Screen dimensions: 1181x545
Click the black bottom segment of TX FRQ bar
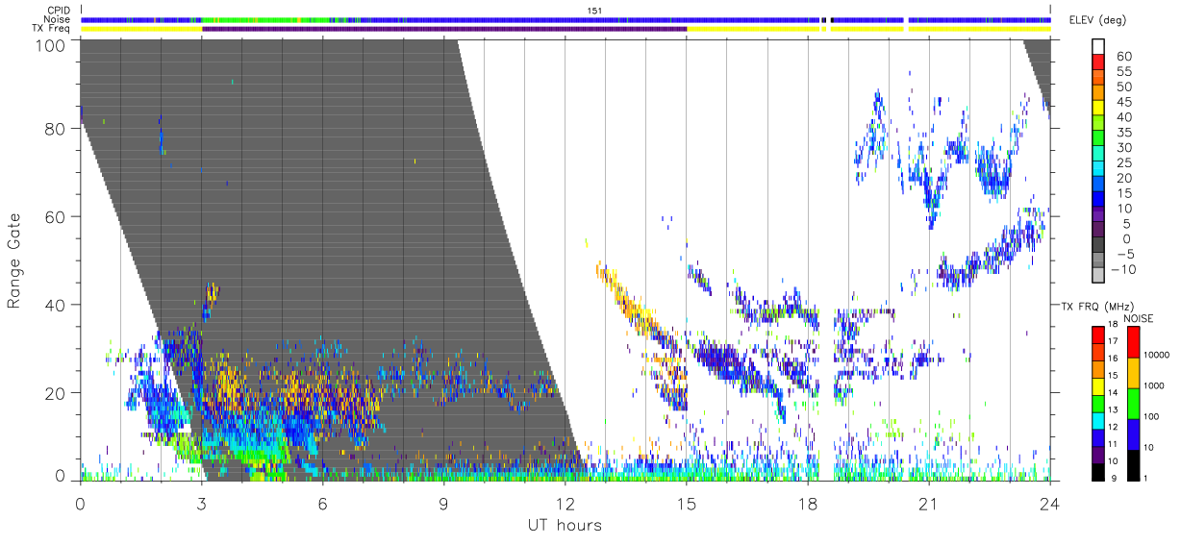1098,471
